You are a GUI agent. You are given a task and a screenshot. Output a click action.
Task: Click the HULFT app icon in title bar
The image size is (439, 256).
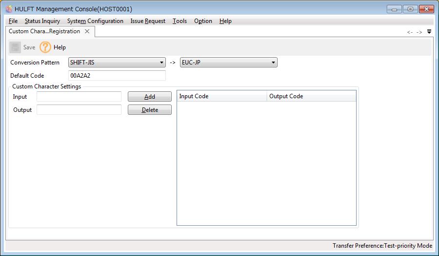pos(9,9)
